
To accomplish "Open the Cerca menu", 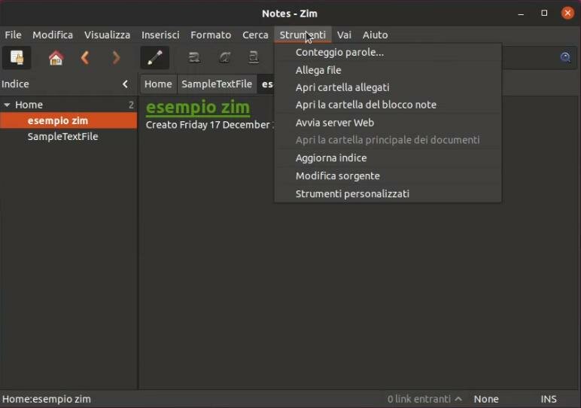I will (x=255, y=35).
